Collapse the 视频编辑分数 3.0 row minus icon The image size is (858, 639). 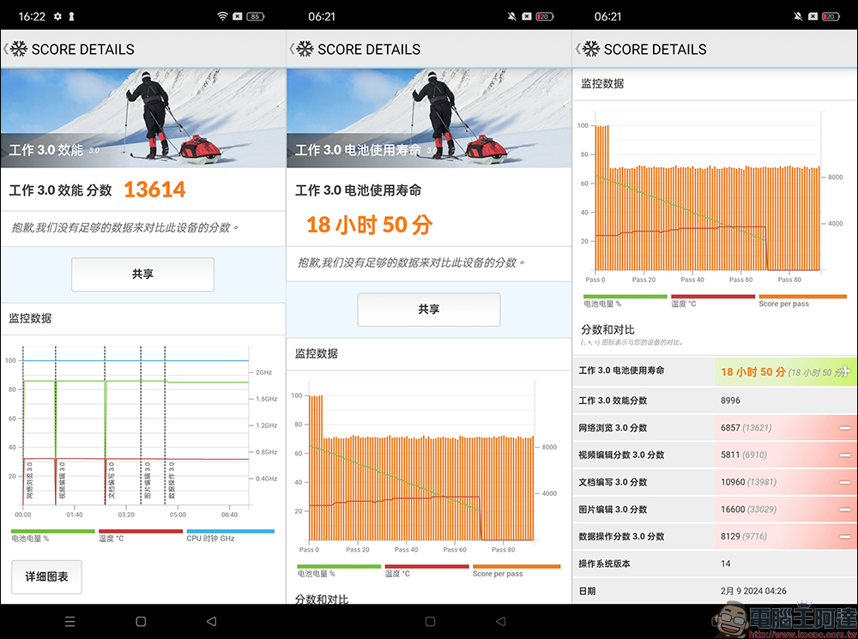[x=845, y=455]
